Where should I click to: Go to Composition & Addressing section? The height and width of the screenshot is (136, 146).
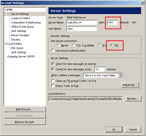pyautogui.click(x=26, y=23)
